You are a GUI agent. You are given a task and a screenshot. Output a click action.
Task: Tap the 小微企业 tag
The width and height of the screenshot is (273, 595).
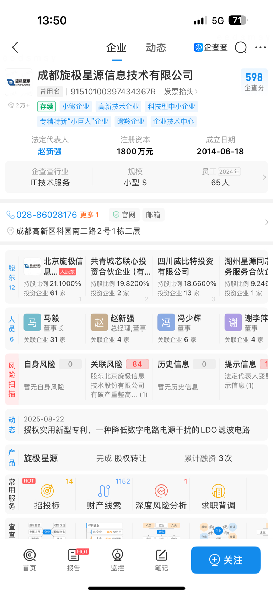(x=76, y=107)
